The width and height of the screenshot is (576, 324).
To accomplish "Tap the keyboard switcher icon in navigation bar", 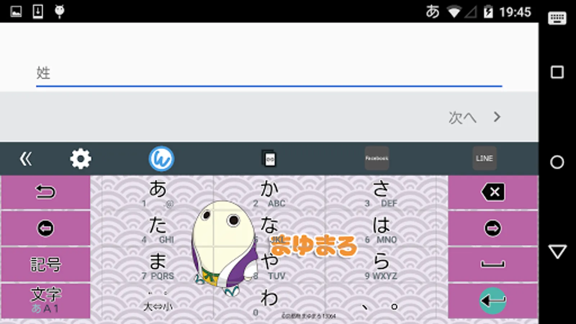I will [x=557, y=18].
